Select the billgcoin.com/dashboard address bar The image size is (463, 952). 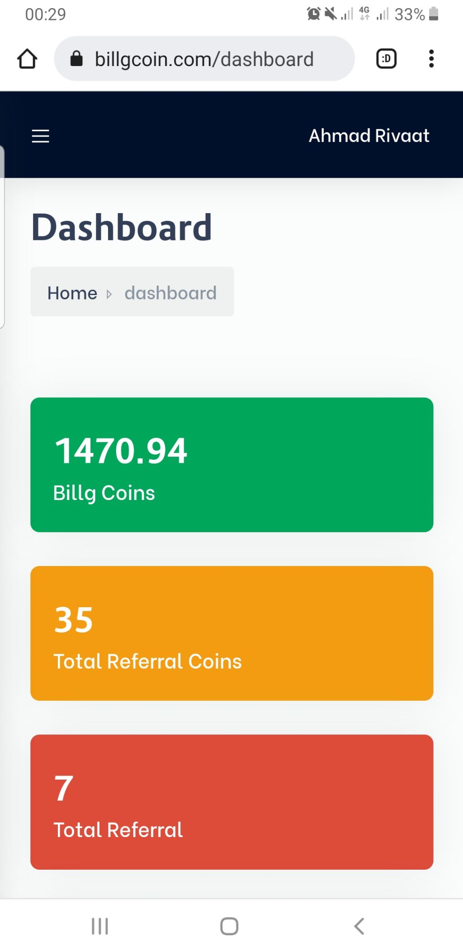[204, 59]
